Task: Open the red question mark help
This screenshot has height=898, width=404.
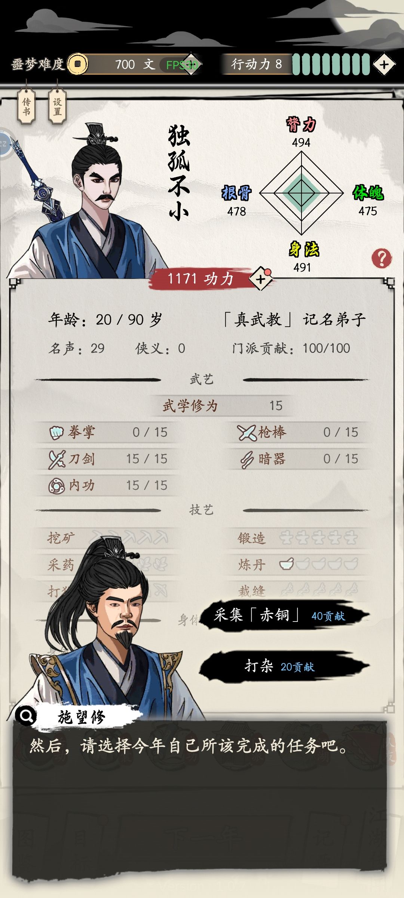Action: pyautogui.click(x=382, y=258)
